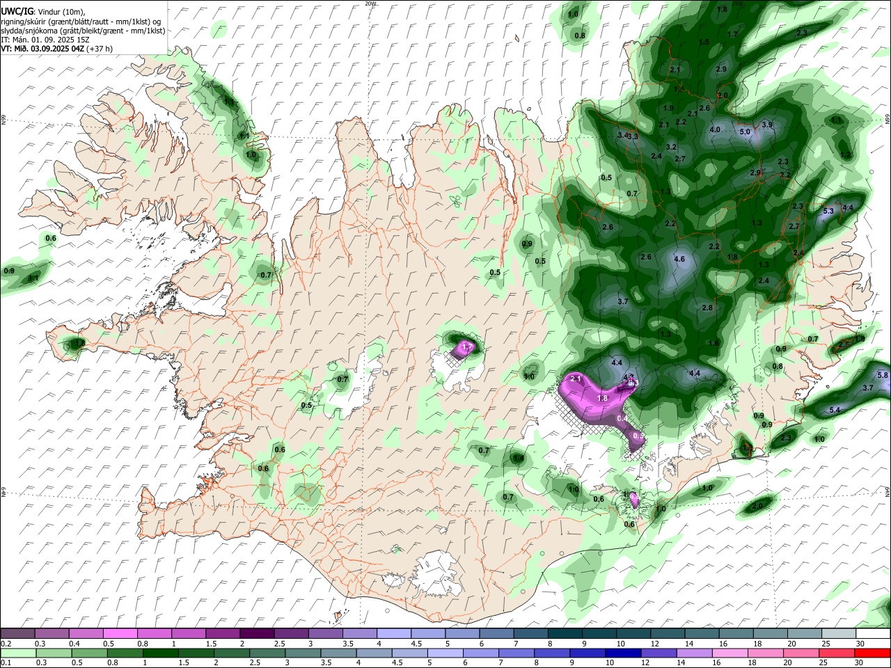
Task: Select the 3.2 precipitation value on the map
Action: coord(671,148)
